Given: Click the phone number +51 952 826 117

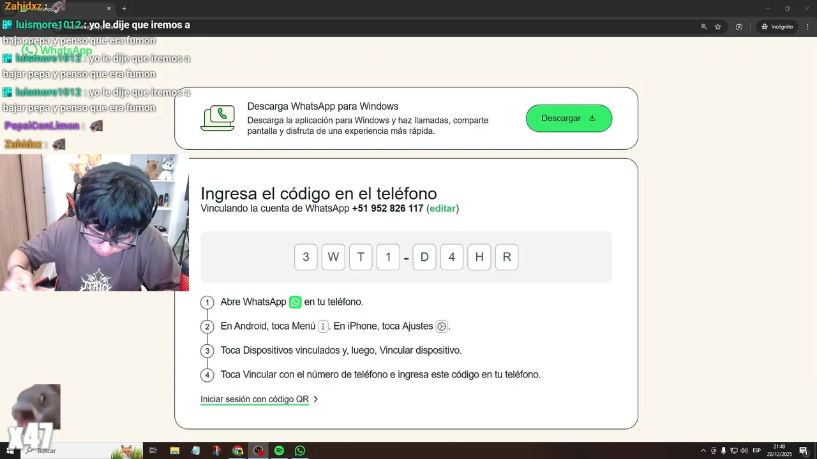Looking at the screenshot, I should [x=387, y=208].
